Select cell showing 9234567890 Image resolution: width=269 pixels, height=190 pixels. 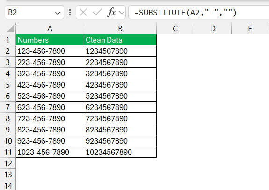120,141
